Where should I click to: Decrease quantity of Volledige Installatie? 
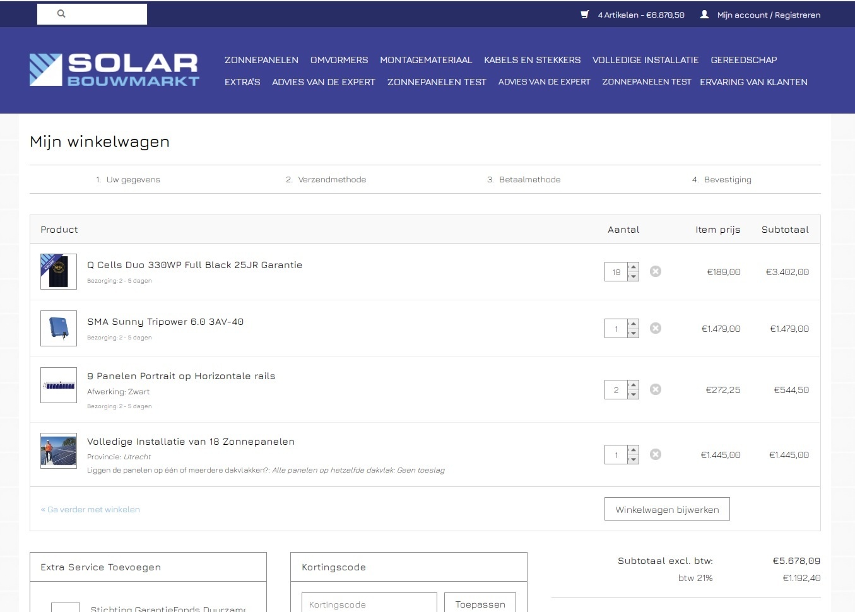pyautogui.click(x=634, y=459)
